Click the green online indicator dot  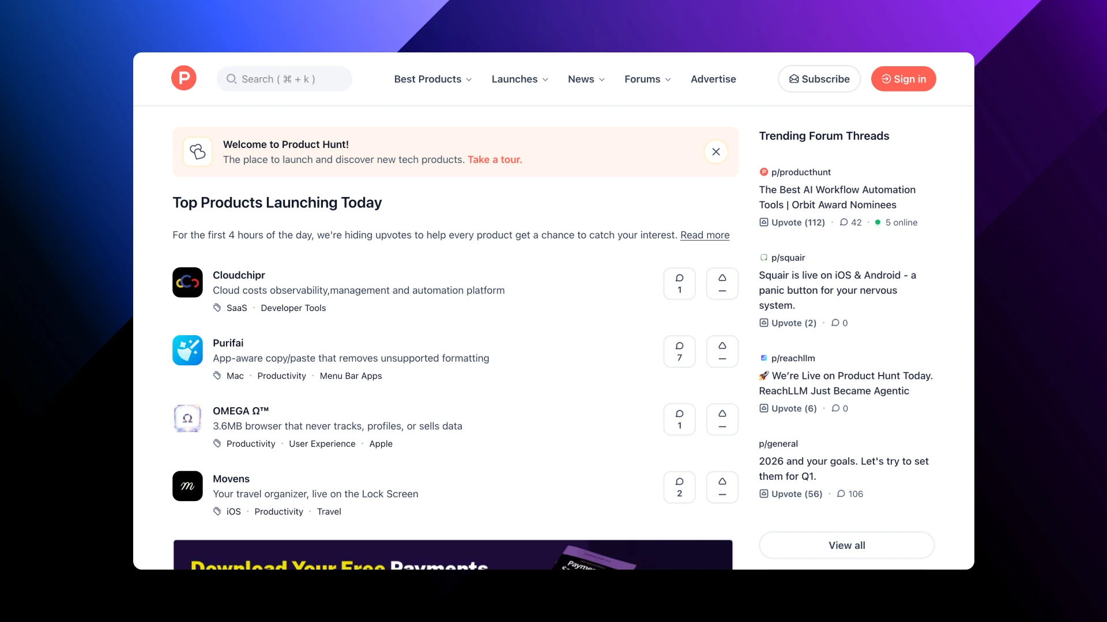click(877, 222)
